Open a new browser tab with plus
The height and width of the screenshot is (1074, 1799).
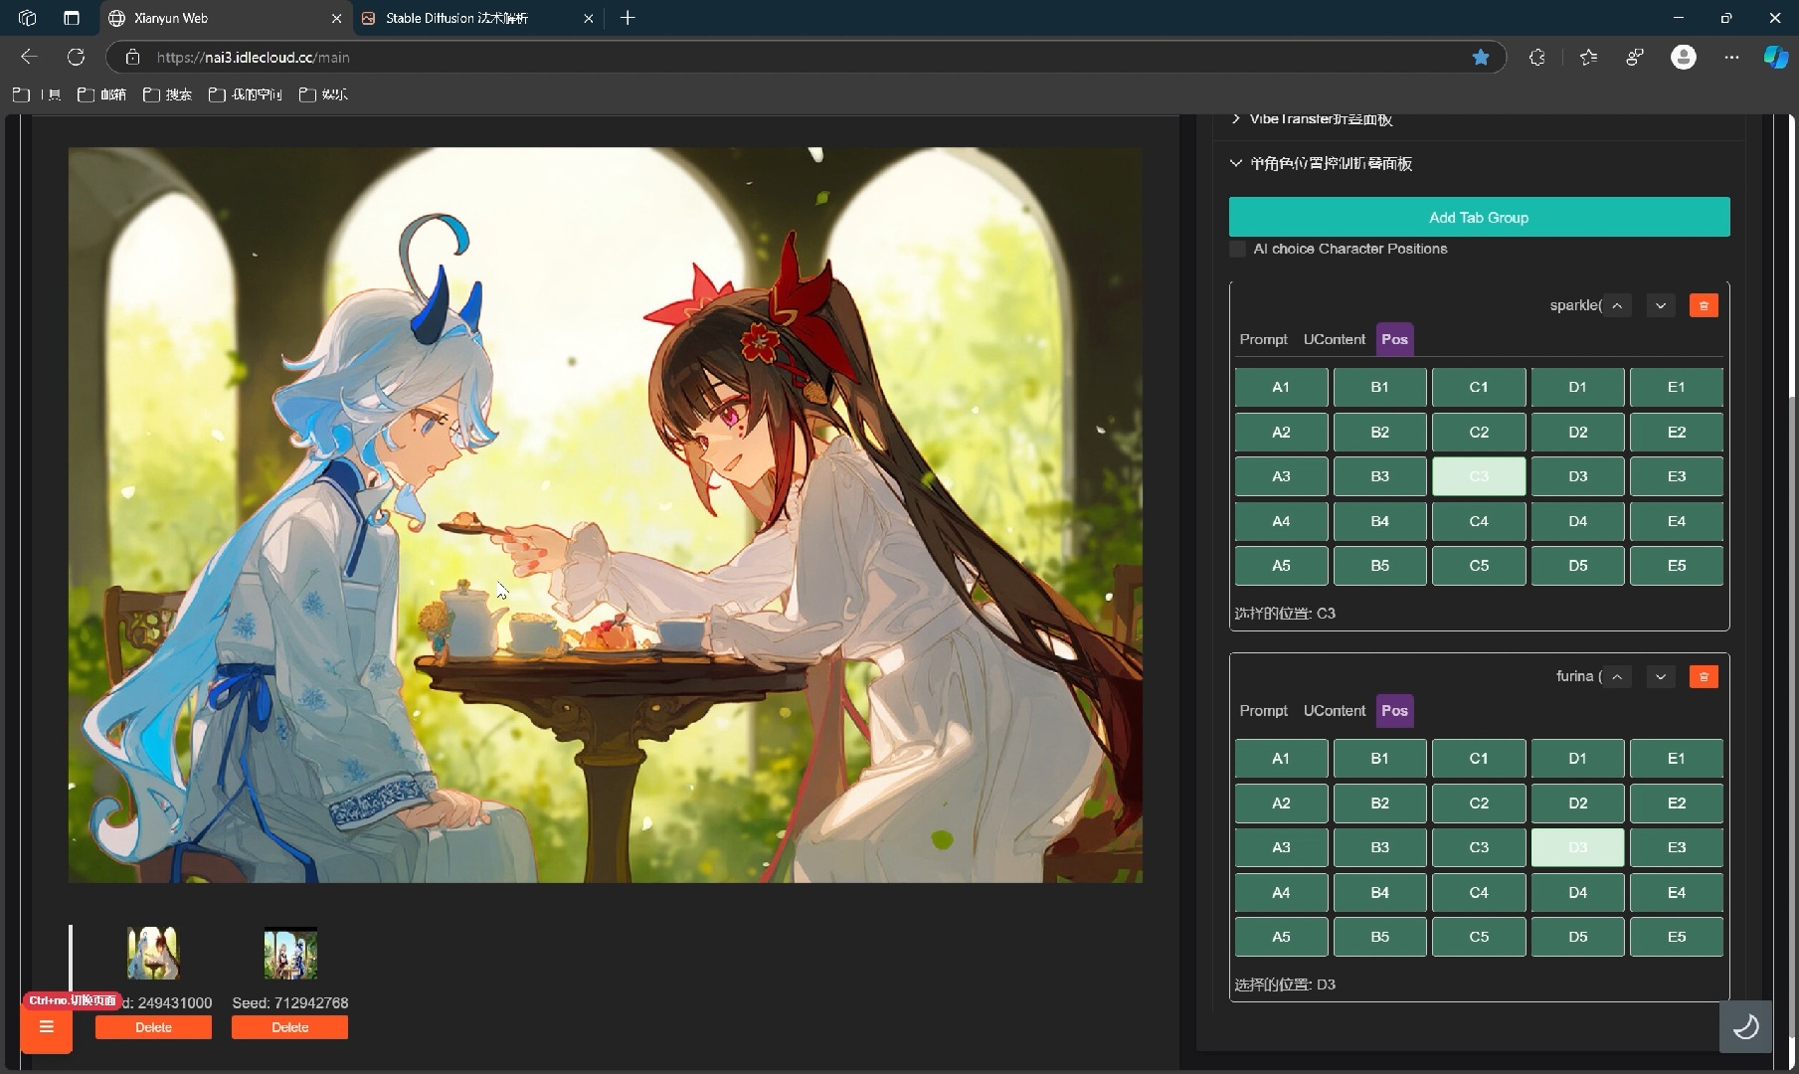click(628, 18)
